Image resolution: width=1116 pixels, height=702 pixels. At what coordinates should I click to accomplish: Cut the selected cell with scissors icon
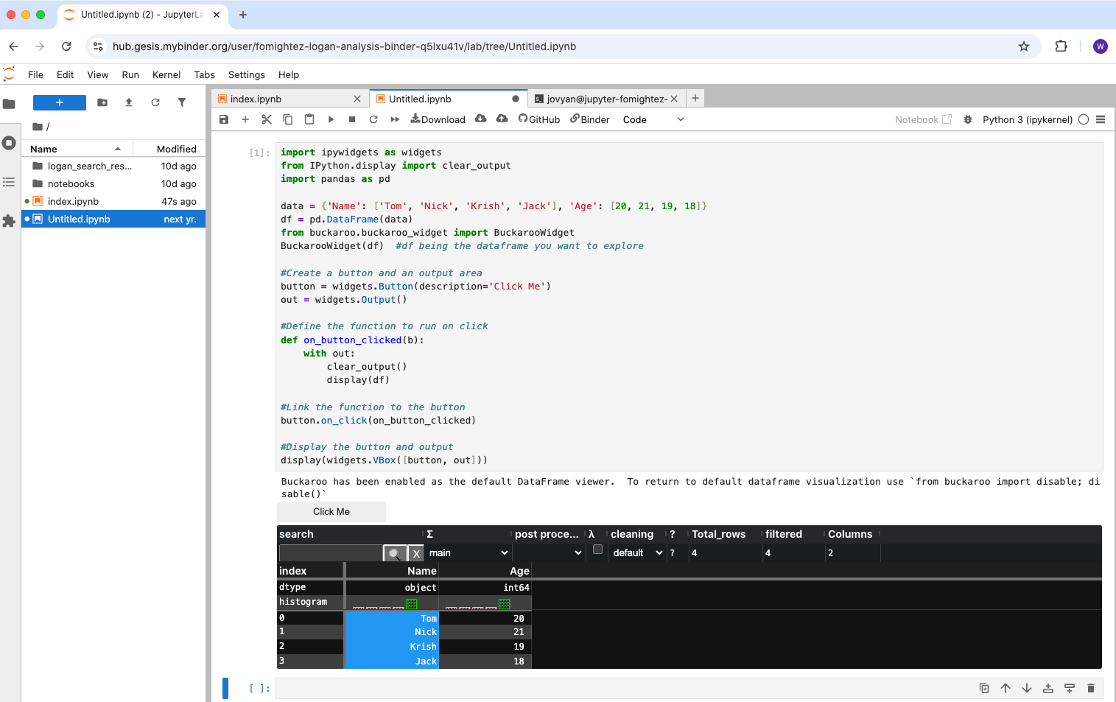(267, 119)
